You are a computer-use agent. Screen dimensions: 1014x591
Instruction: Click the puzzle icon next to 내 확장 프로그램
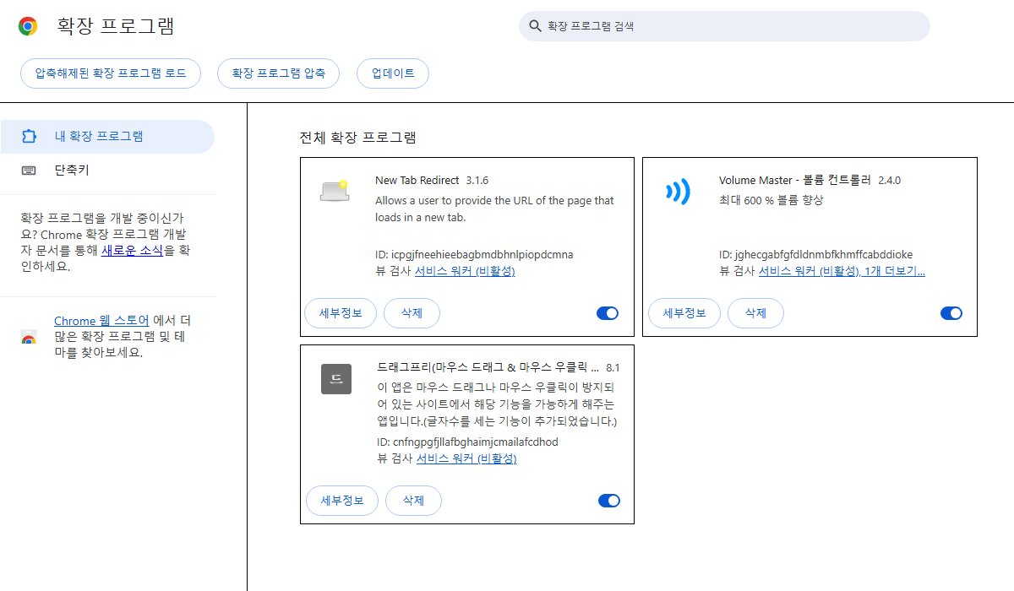(29, 136)
